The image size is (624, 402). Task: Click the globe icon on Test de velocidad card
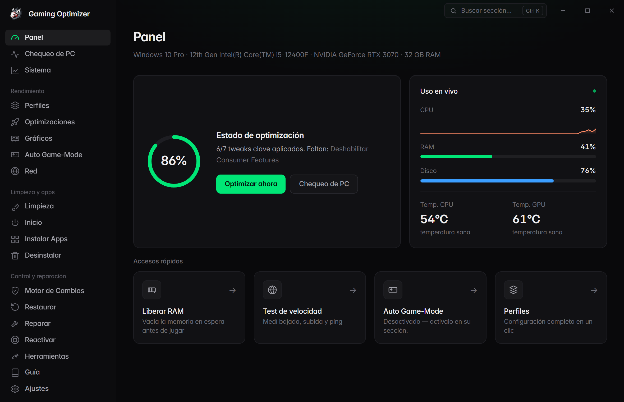tap(272, 290)
